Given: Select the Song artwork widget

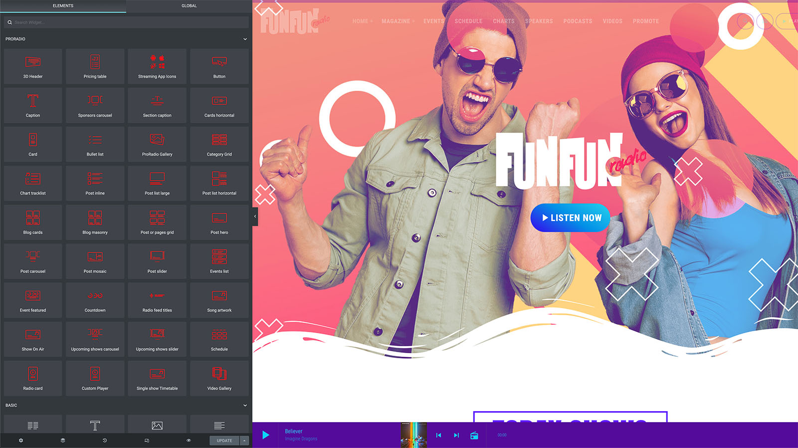Looking at the screenshot, I should pos(219,300).
